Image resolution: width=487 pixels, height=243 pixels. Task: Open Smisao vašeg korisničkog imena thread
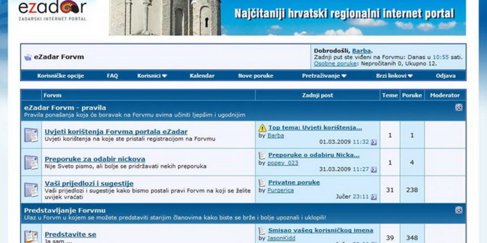point(321,231)
